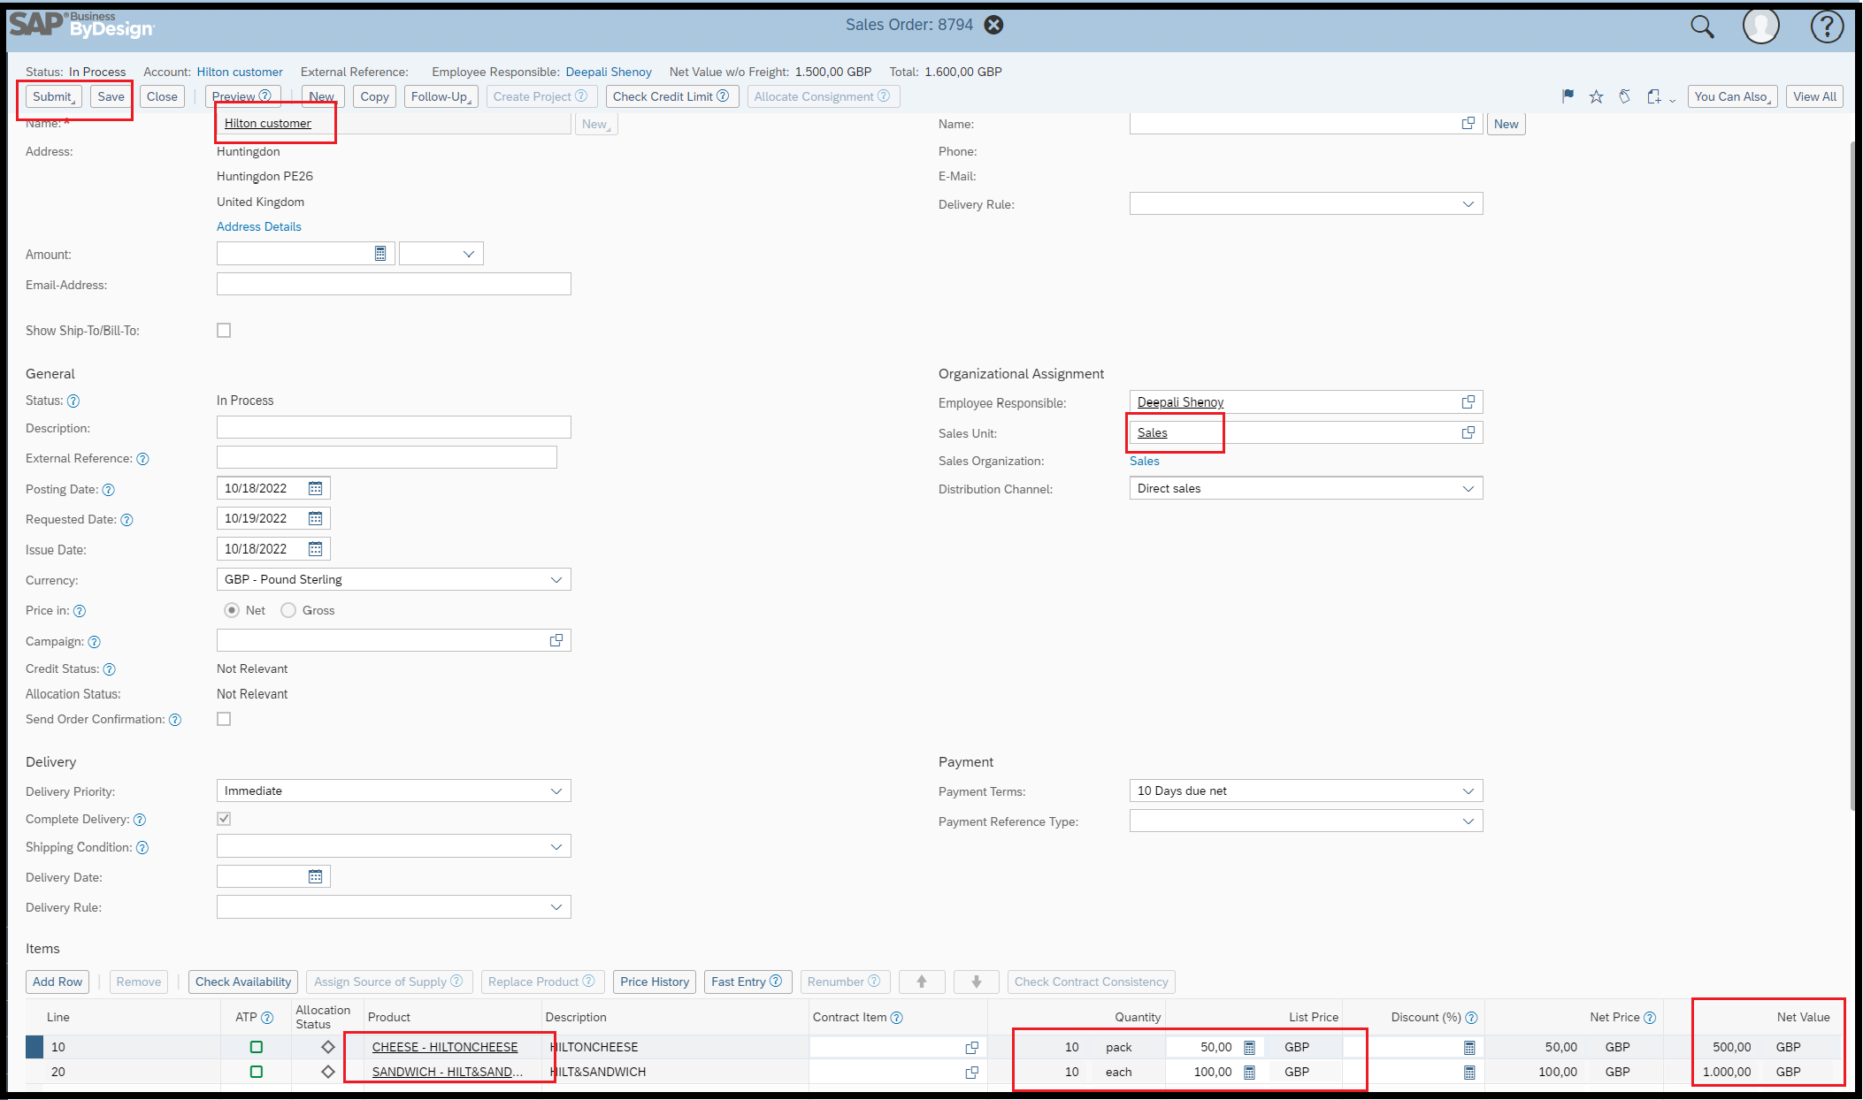The width and height of the screenshot is (1863, 1100).
Task: Expand Distribution Channel dropdown
Action: pyautogui.click(x=1468, y=488)
